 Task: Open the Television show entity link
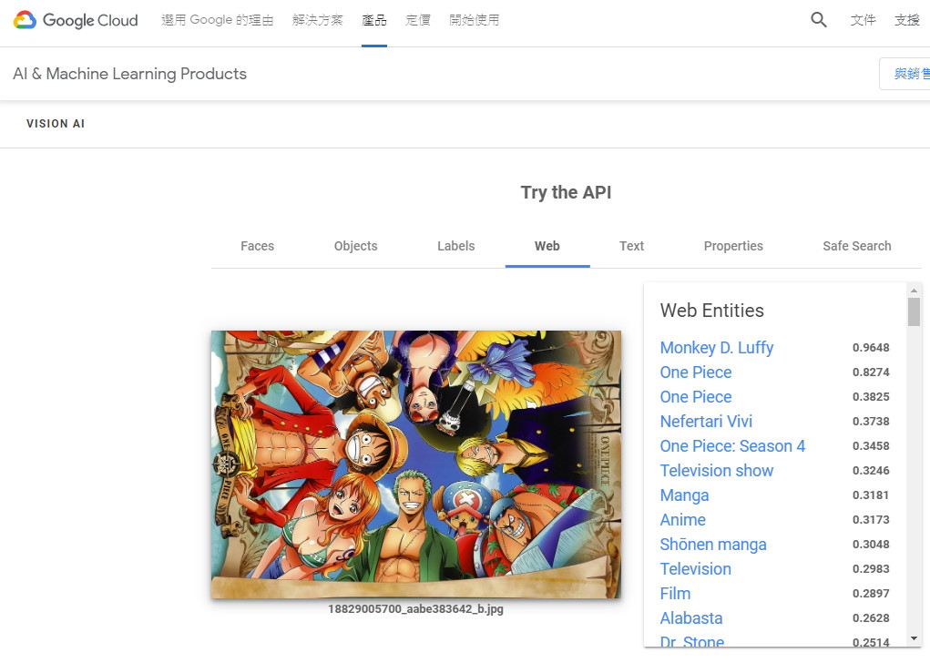click(717, 470)
